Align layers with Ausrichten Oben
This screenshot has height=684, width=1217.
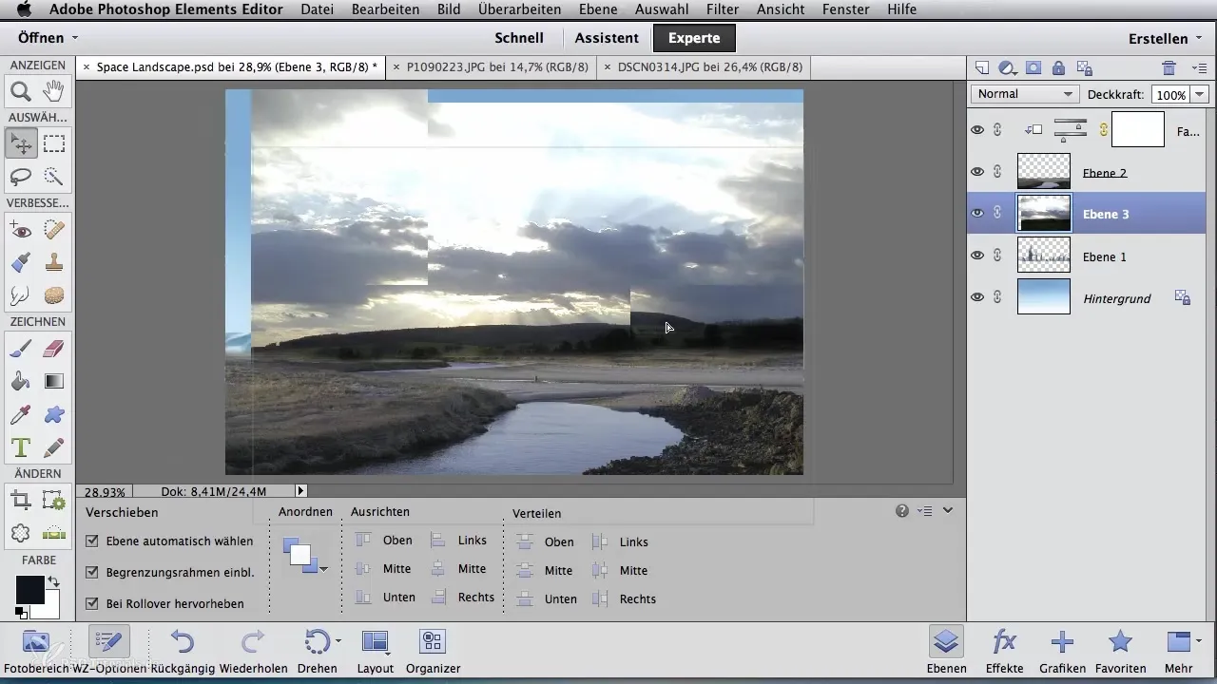click(x=384, y=540)
